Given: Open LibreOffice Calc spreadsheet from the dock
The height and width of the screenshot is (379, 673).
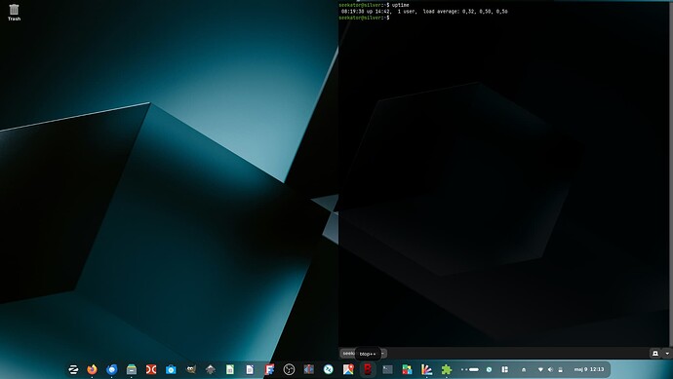Looking at the screenshot, I should [x=230, y=369].
